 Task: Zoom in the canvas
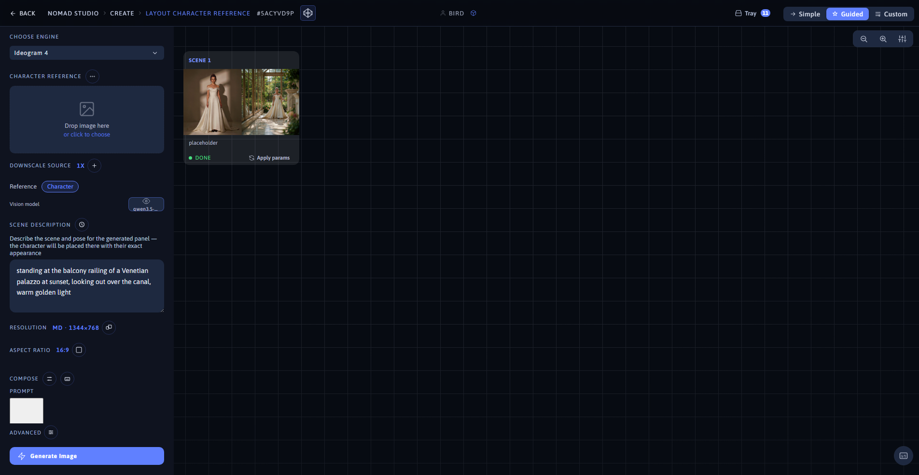click(x=883, y=39)
